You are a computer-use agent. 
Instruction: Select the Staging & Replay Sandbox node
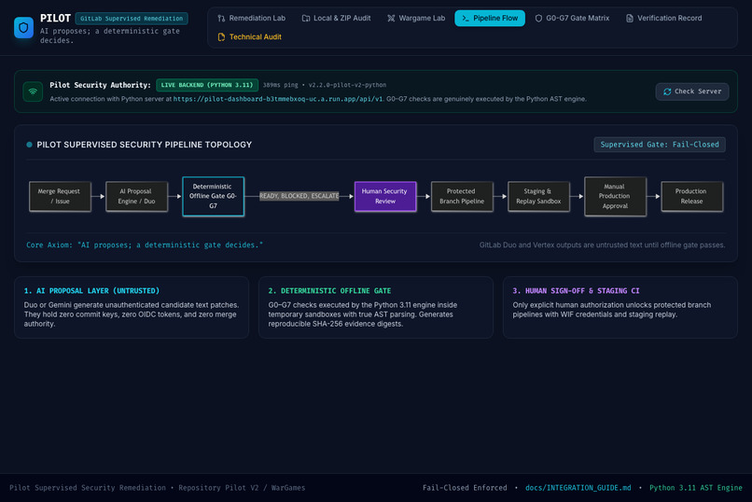point(538,196)
